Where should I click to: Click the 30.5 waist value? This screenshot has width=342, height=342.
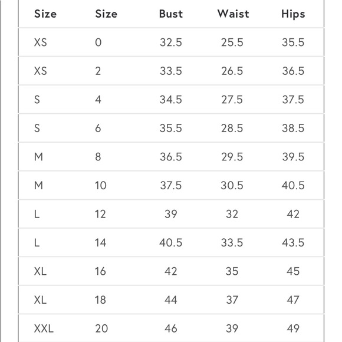pyautogui.click(x=232, y=186)
